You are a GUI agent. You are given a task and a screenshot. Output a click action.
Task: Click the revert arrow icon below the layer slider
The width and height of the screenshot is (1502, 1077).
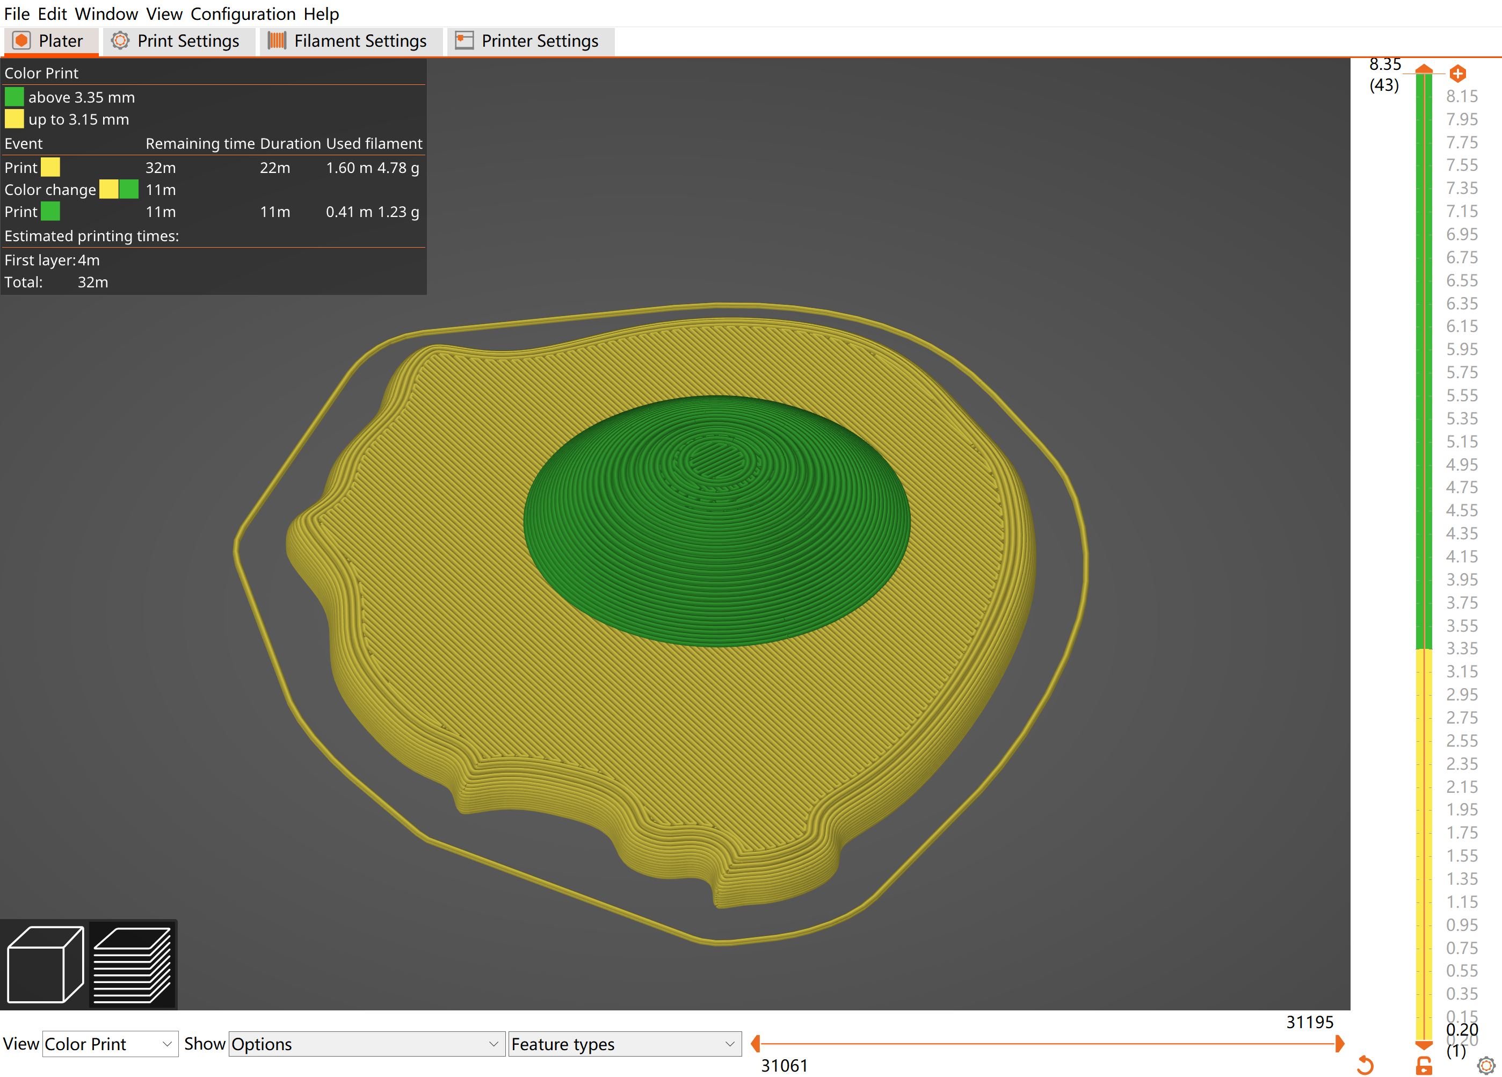(x=1365, y=1065)
